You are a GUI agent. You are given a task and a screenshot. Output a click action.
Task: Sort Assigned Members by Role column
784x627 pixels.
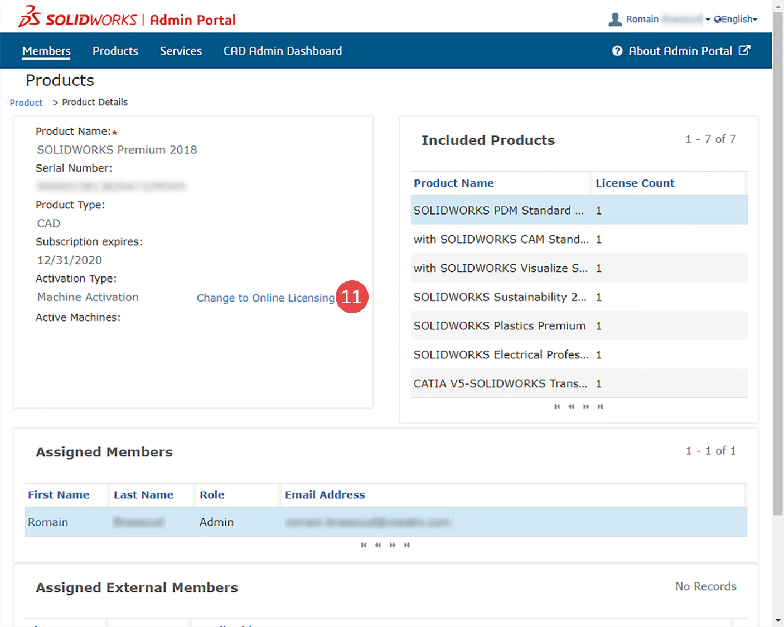pos(212,495)
